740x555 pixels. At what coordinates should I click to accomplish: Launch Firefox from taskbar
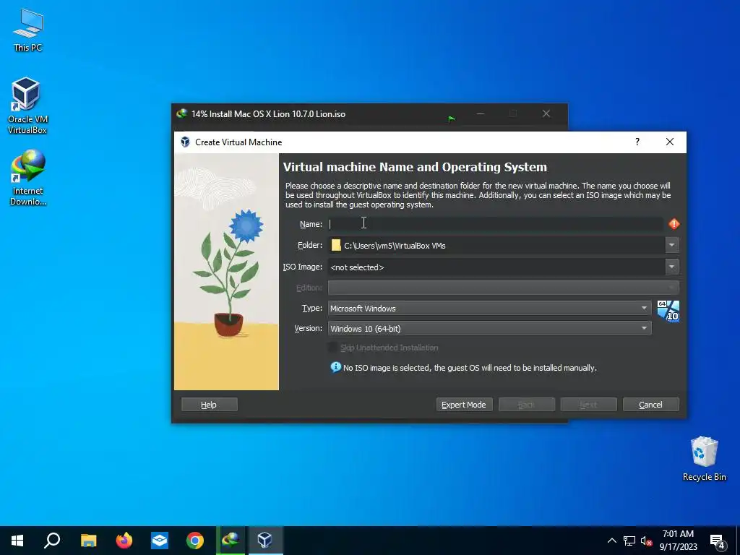coord(124,541)
